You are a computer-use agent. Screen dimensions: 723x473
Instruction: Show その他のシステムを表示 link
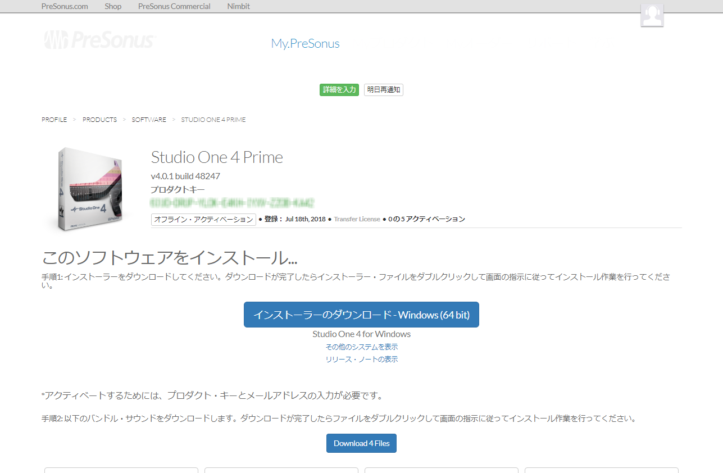click(362, 347)
